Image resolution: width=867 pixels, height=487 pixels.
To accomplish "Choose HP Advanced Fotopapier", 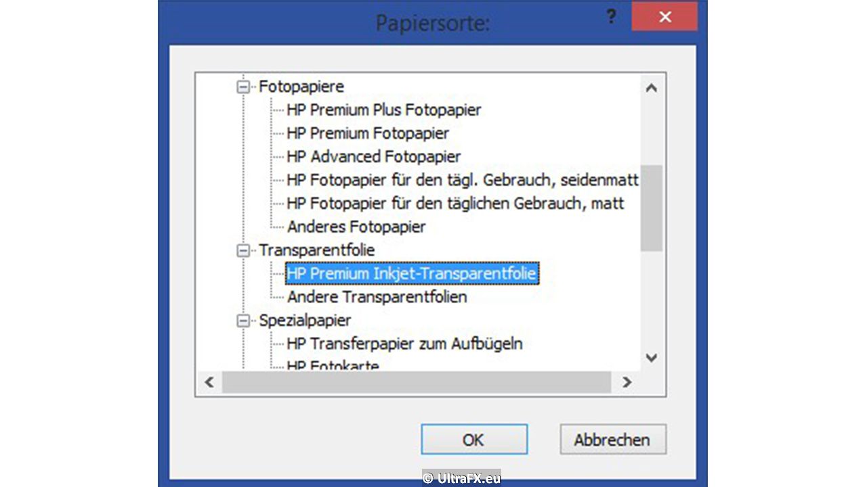I will (x=373, y=156).
